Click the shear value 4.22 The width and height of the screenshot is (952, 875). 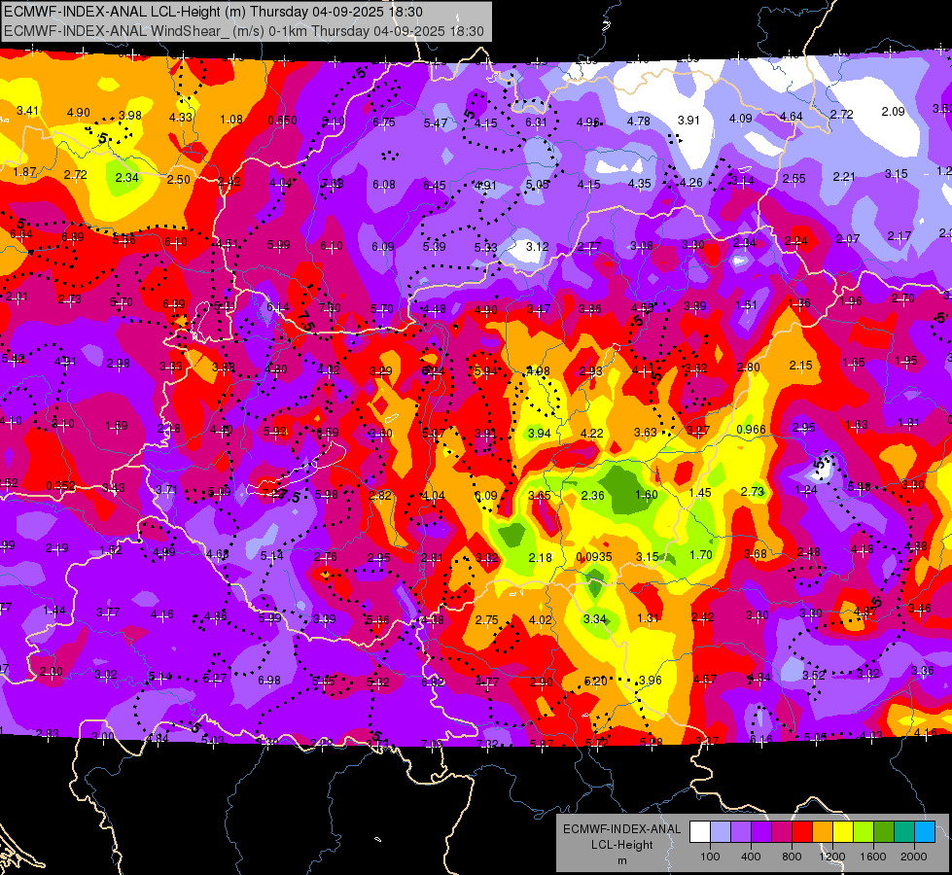(x=592, y=433)
